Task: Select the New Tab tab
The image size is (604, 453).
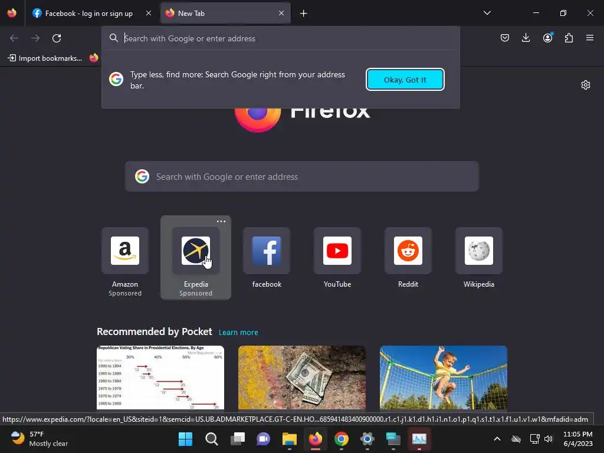Action: [x=225, y=13]
